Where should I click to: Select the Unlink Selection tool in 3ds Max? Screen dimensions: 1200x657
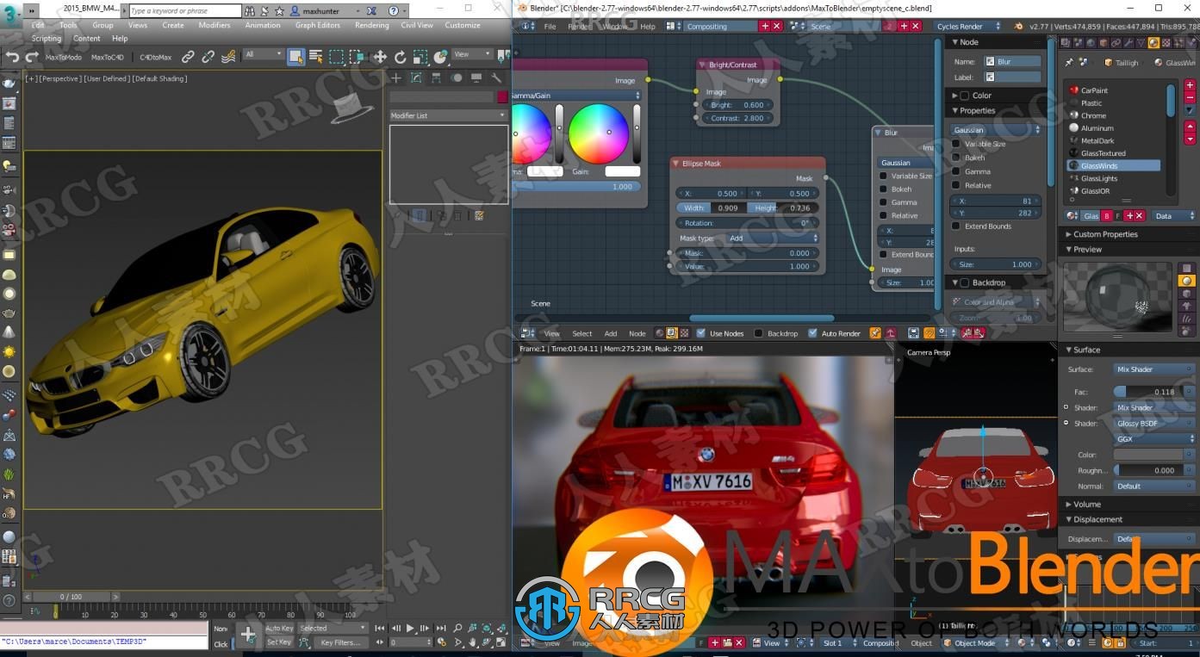[208, 57]
